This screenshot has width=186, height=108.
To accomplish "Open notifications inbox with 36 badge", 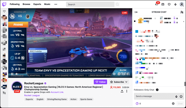I will [x=157, y=4].
